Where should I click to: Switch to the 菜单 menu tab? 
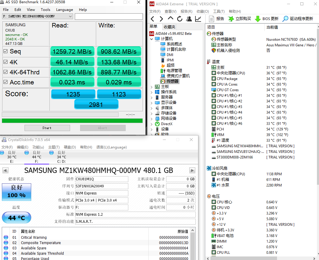(153, 26)
